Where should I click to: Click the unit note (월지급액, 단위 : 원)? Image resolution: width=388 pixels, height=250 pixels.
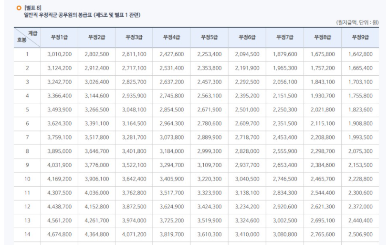[357, 22]
